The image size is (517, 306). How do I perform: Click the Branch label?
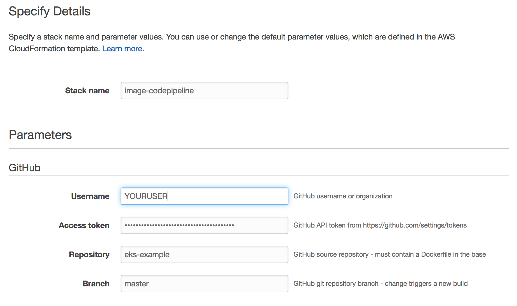coord(96,284)
